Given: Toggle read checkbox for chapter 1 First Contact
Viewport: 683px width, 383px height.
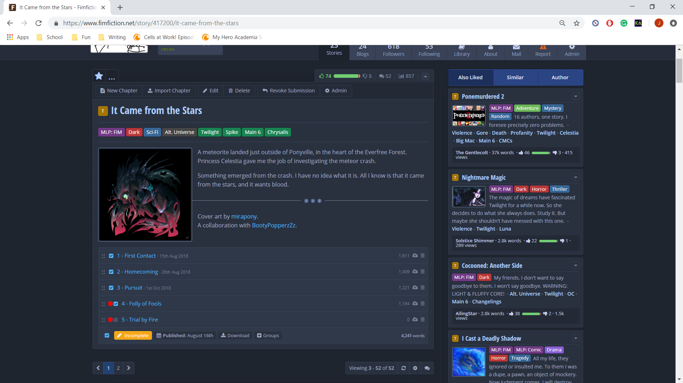Looking at the screenshot, I should 111,256.
